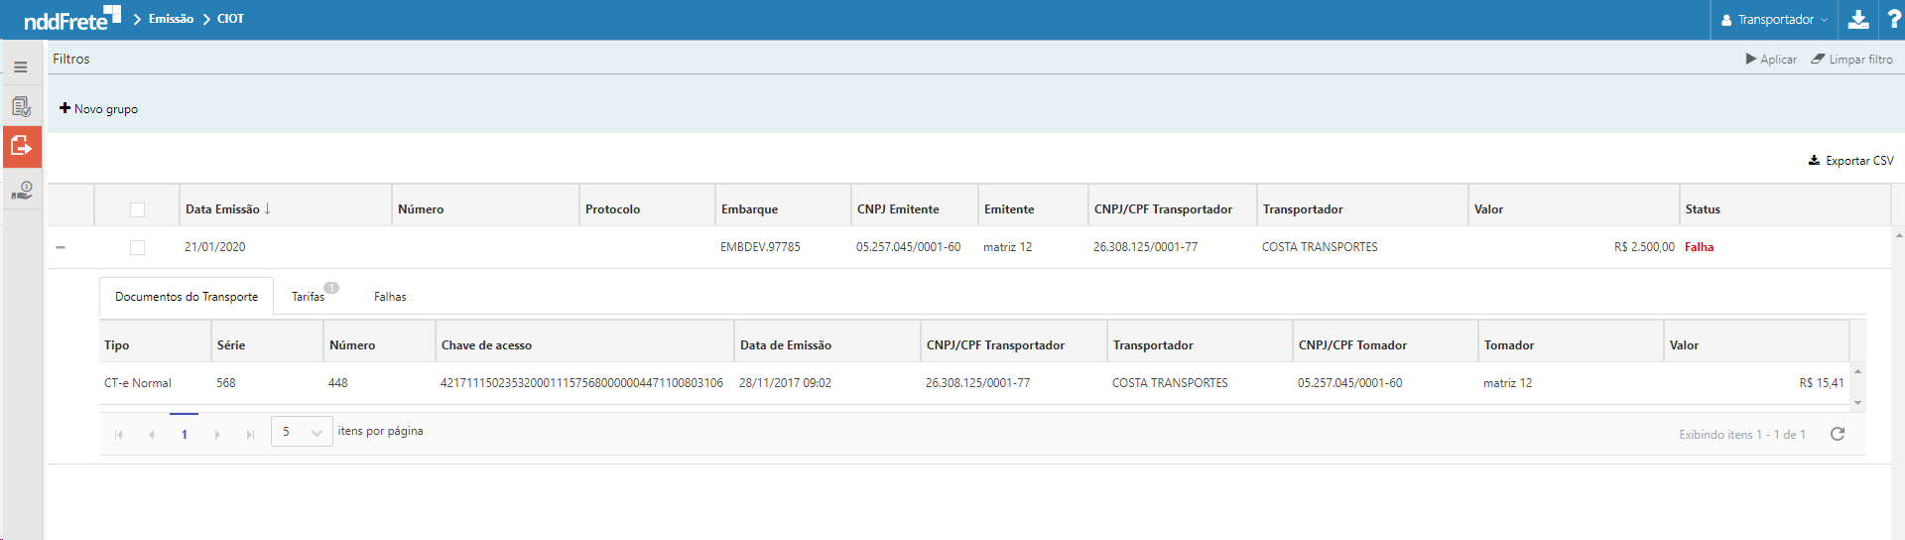Switch to the Tarifas tab
Image resolution: width=1905 pixels, height=540 pixels.
click(308, 297)
